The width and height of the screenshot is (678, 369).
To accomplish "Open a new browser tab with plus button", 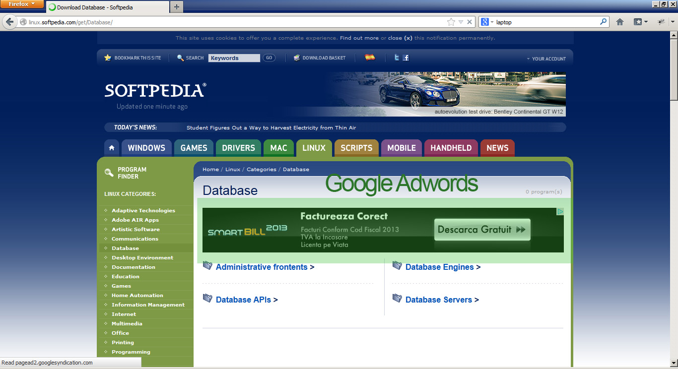I will pos(177,7).
